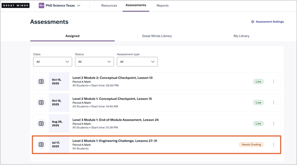
Task: Open the Resources tab
Action: (109, 5)
